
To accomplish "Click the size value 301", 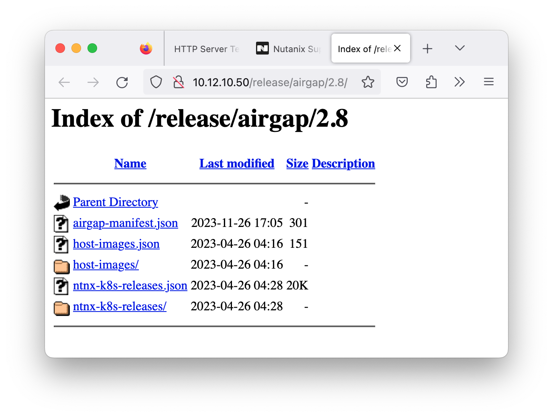I will [x=299, y=223].
